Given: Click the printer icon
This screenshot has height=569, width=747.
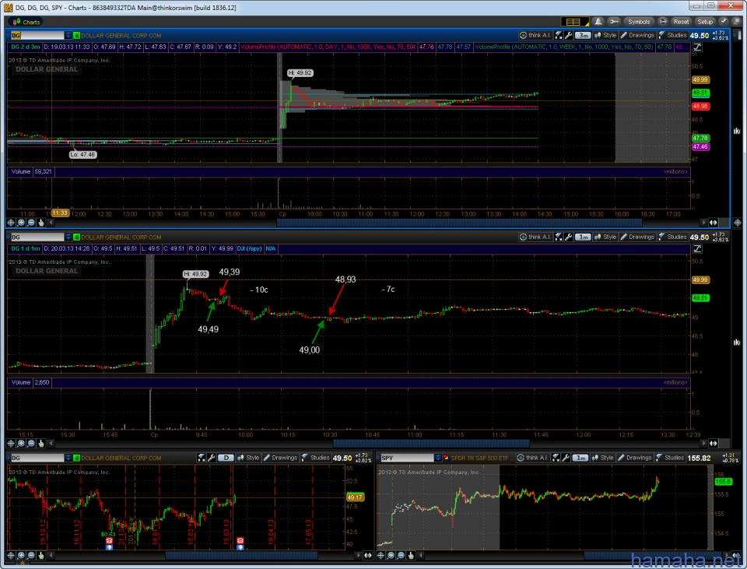Looking at the screenshot, I should coord(662,22).
